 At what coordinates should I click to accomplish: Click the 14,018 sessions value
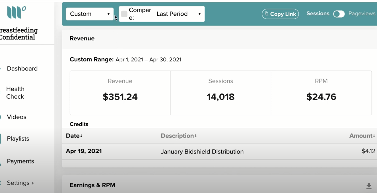coord(221,97)
